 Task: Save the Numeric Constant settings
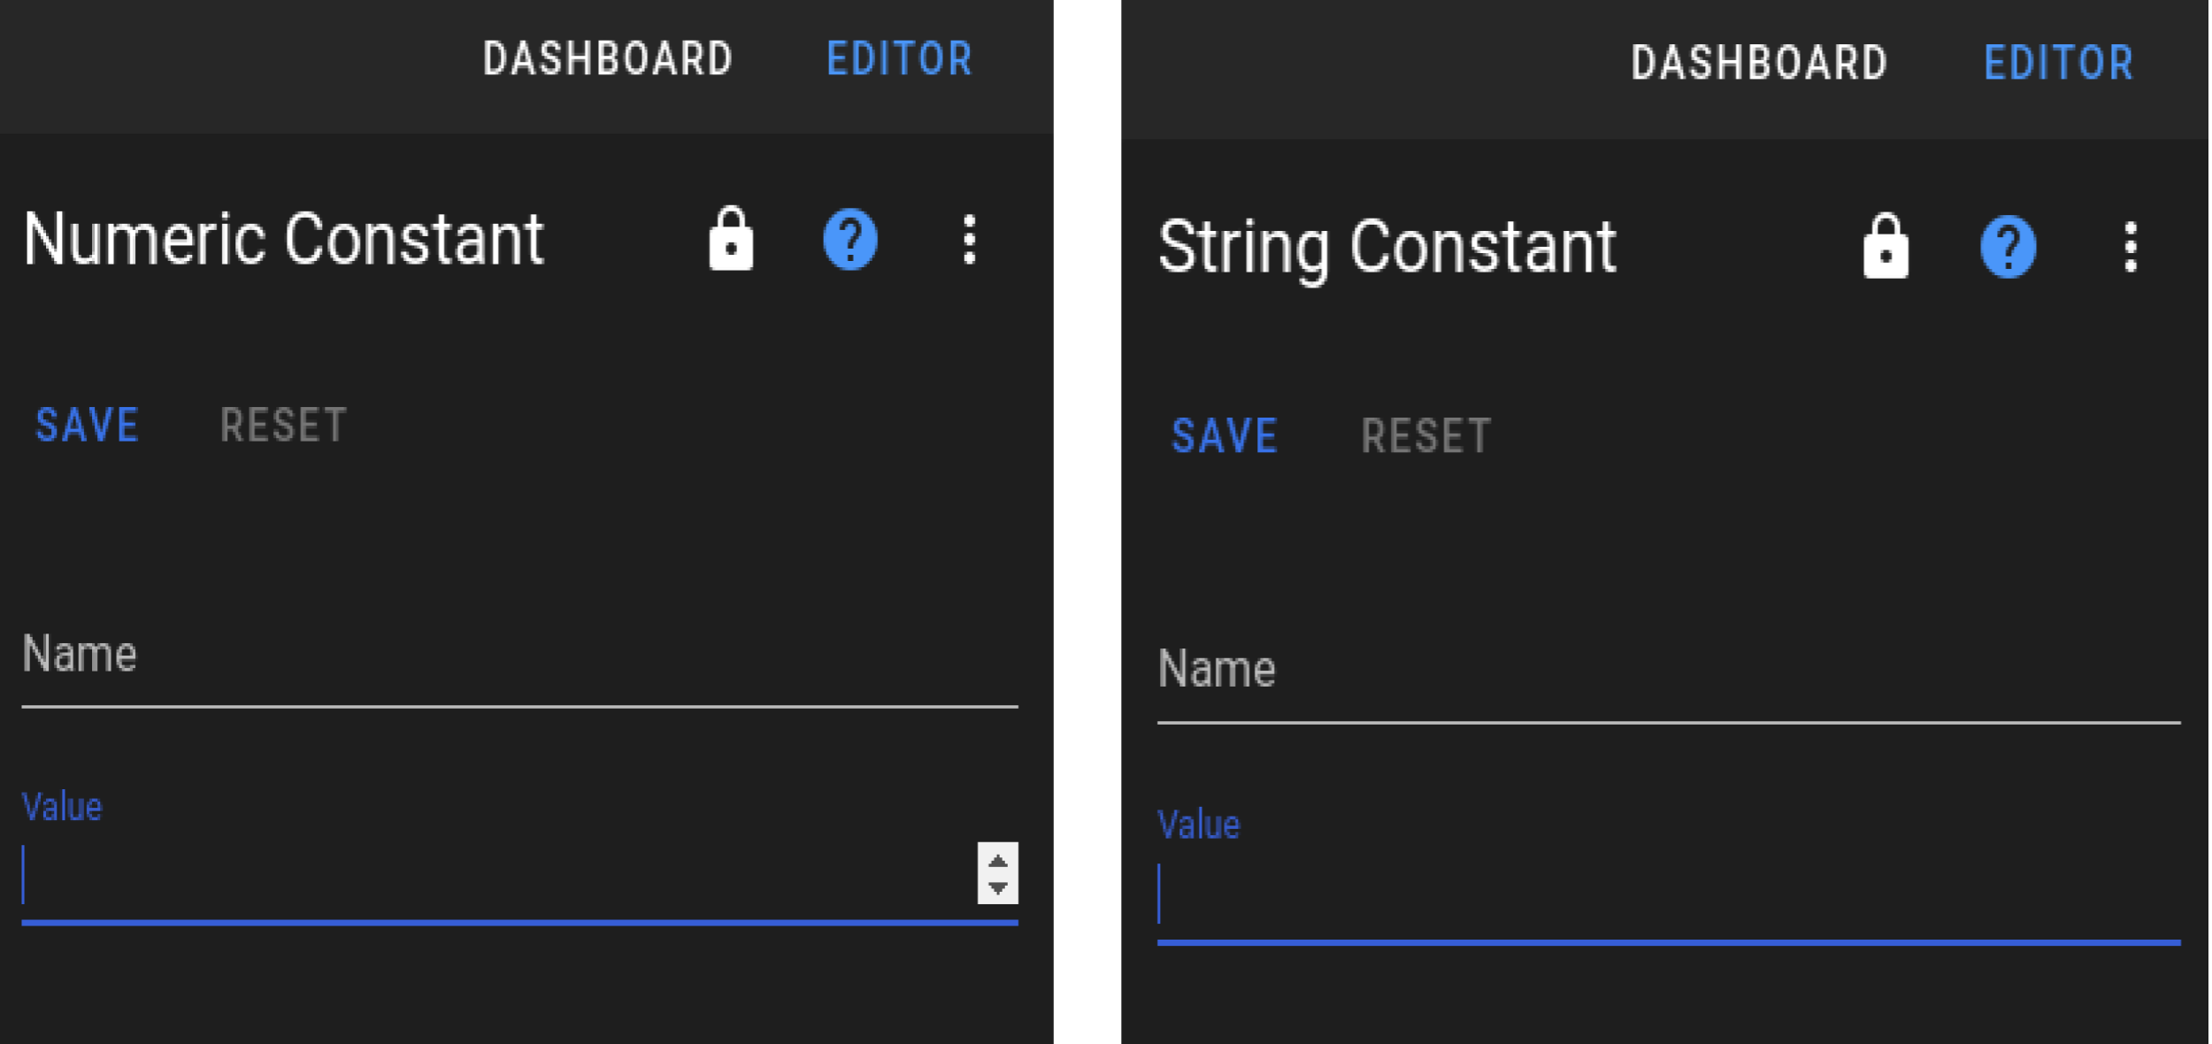(87, 425)
